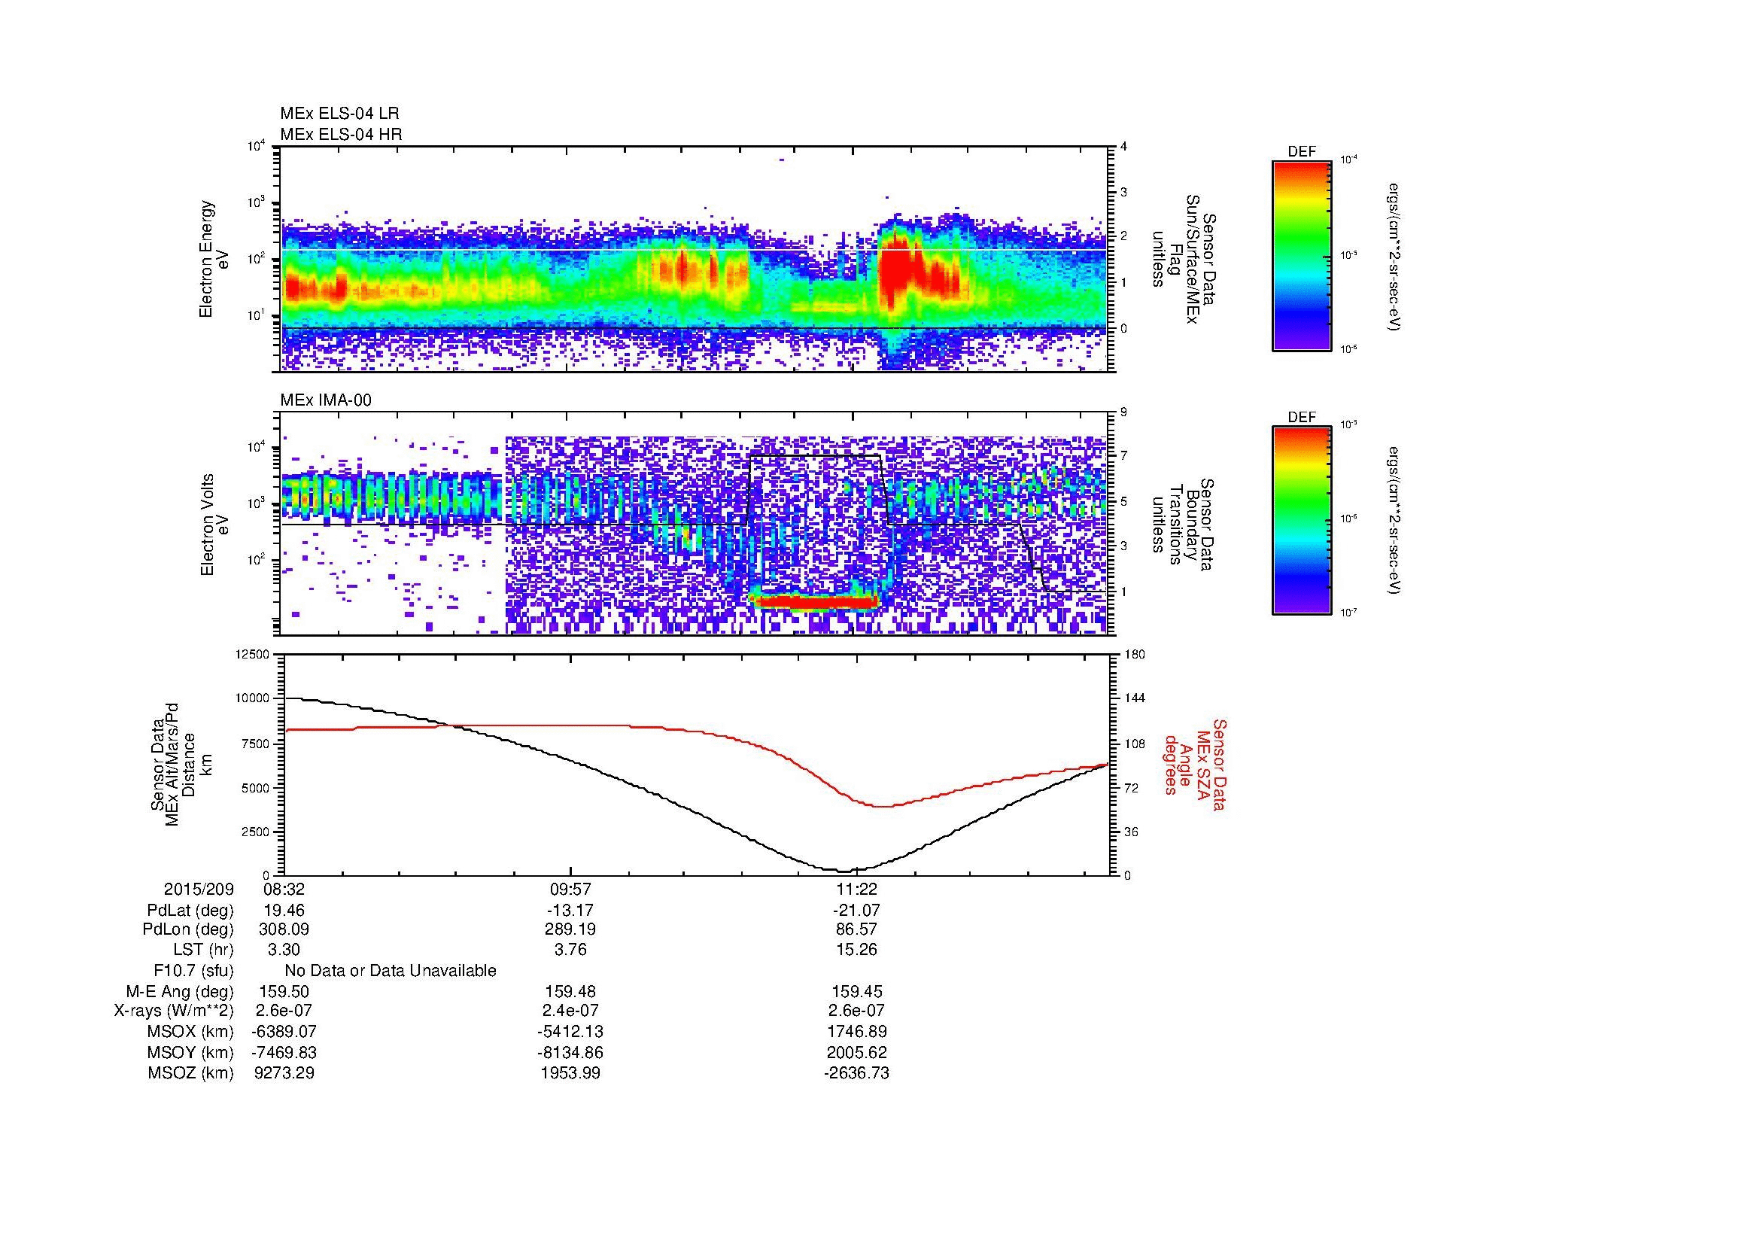Click the PdLon value '308.09'
Image resolution: width=1760 pixels, height=1244 pixels.
(284, 929)
